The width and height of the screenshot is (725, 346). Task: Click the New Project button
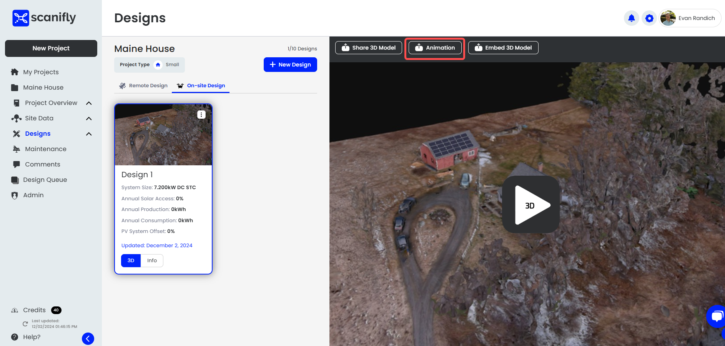coord(51,48)
